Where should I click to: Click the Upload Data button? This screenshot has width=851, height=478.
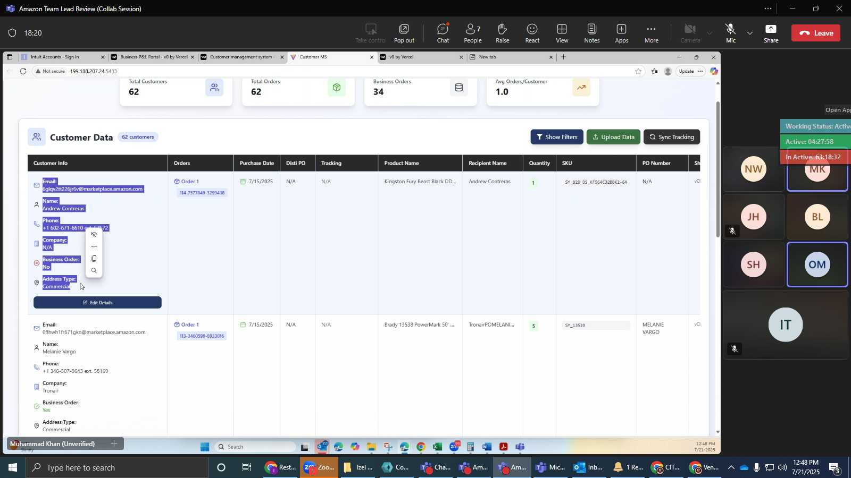click(613, 137)
